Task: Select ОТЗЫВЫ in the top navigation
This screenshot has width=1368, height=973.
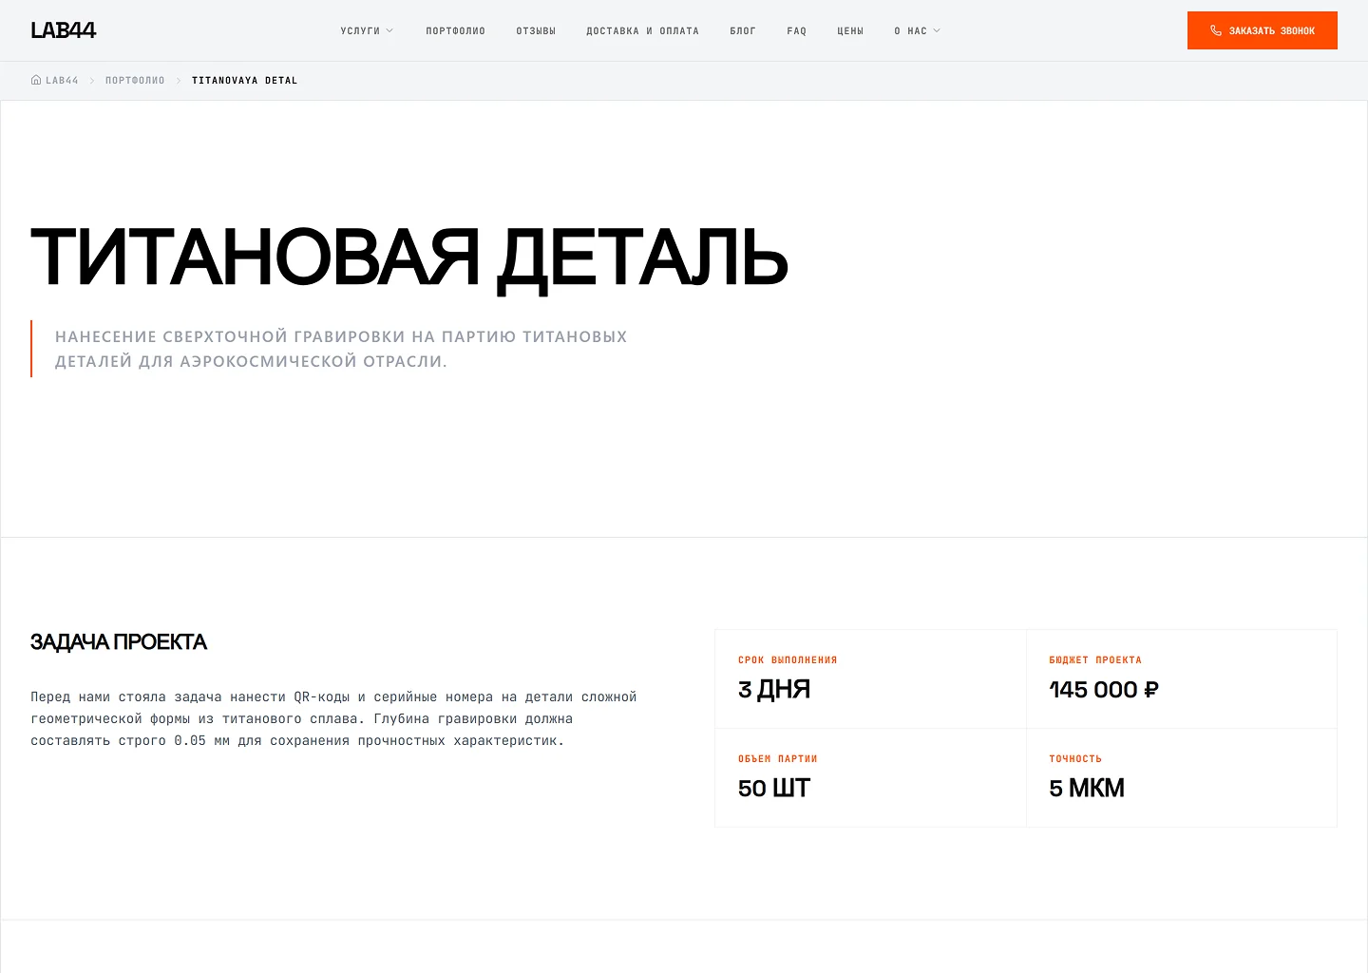Action: point(536,29)
